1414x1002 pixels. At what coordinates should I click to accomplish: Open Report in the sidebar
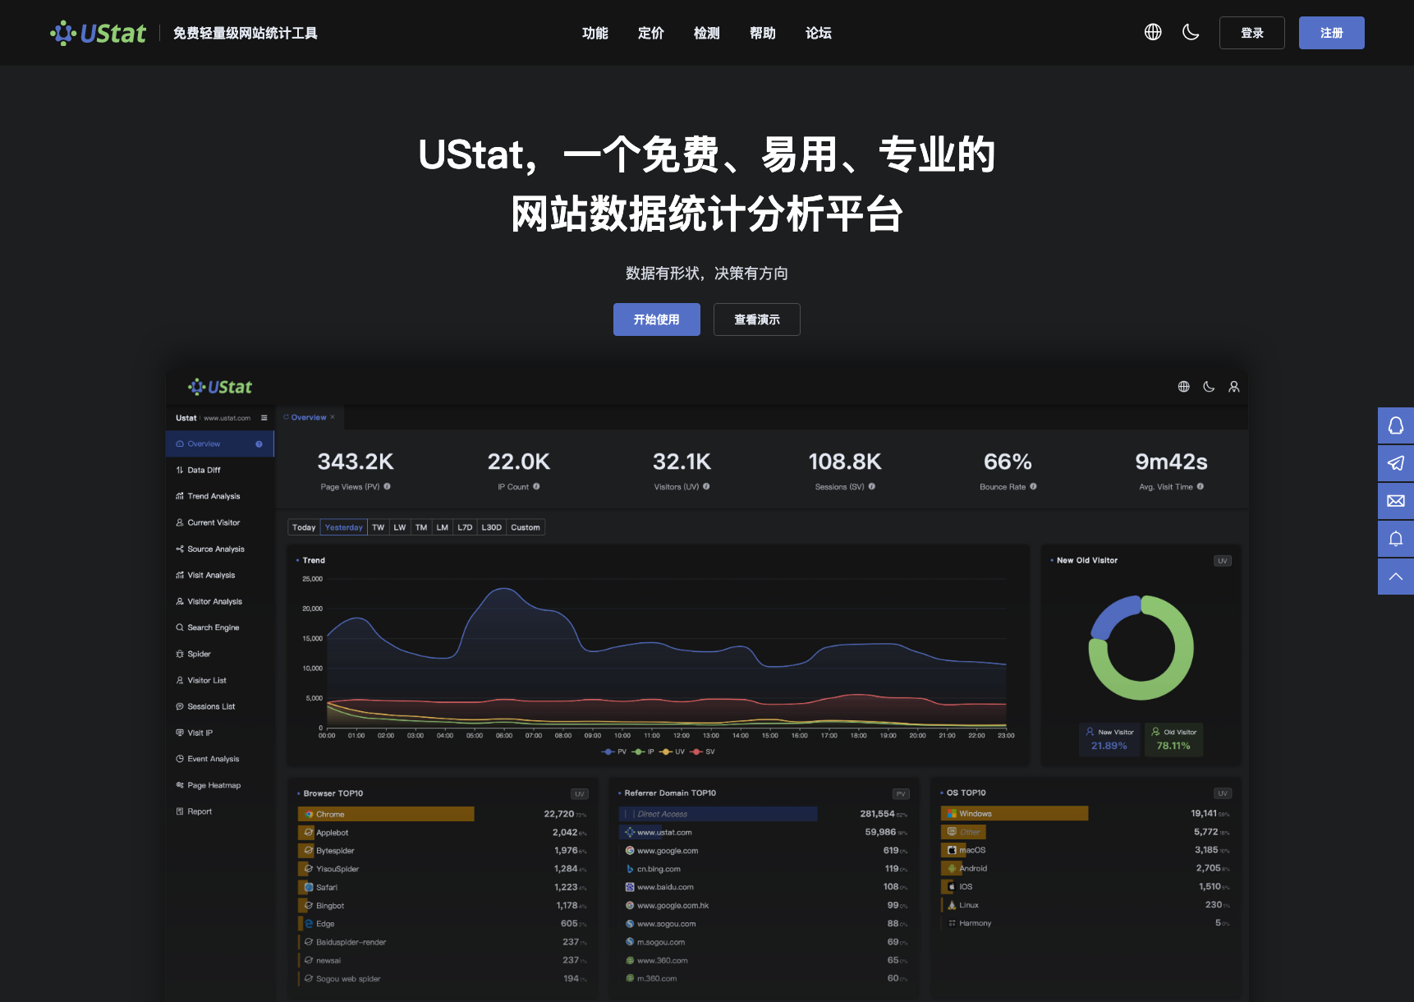point(219,811)
